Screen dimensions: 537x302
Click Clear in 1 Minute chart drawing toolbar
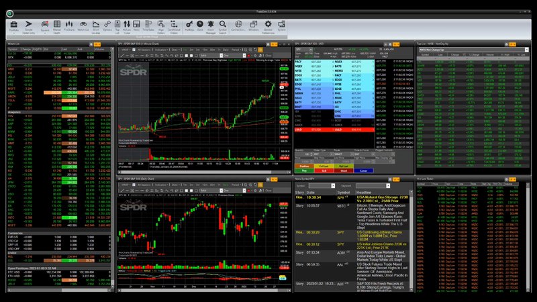268,56
